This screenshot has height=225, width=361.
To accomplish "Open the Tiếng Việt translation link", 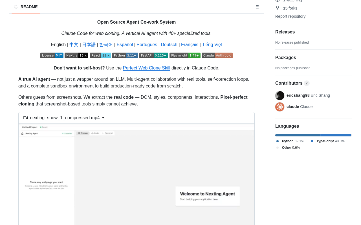I will tap(212, 45).
